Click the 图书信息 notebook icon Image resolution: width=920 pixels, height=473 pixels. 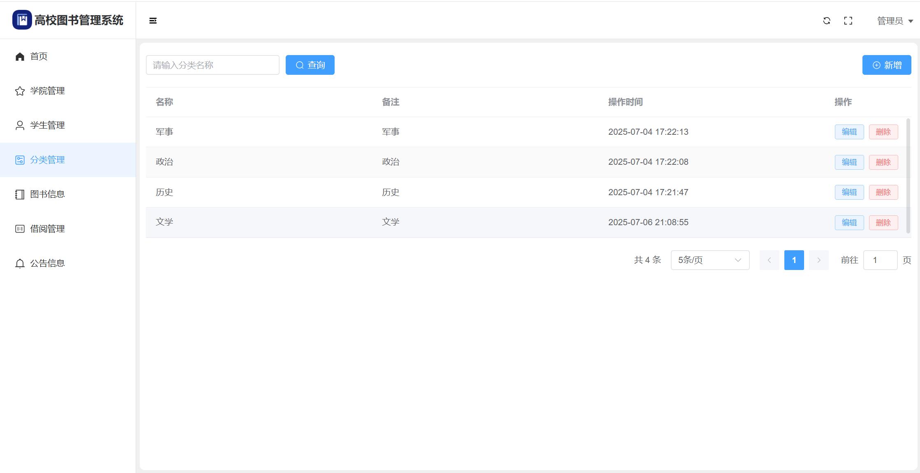[x=20, y=194]
